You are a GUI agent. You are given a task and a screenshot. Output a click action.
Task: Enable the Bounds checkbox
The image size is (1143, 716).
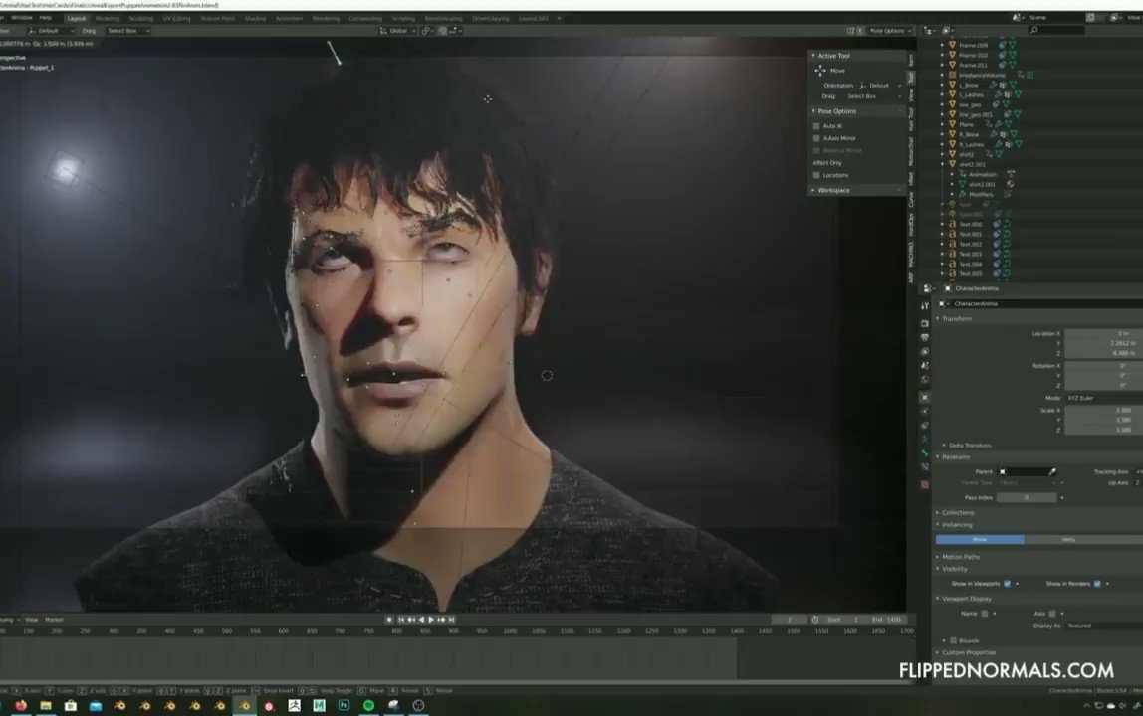[954, 641]
